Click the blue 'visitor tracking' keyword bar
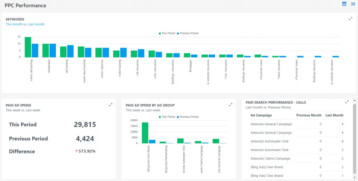358x181 pixels. tap(123, 53)
